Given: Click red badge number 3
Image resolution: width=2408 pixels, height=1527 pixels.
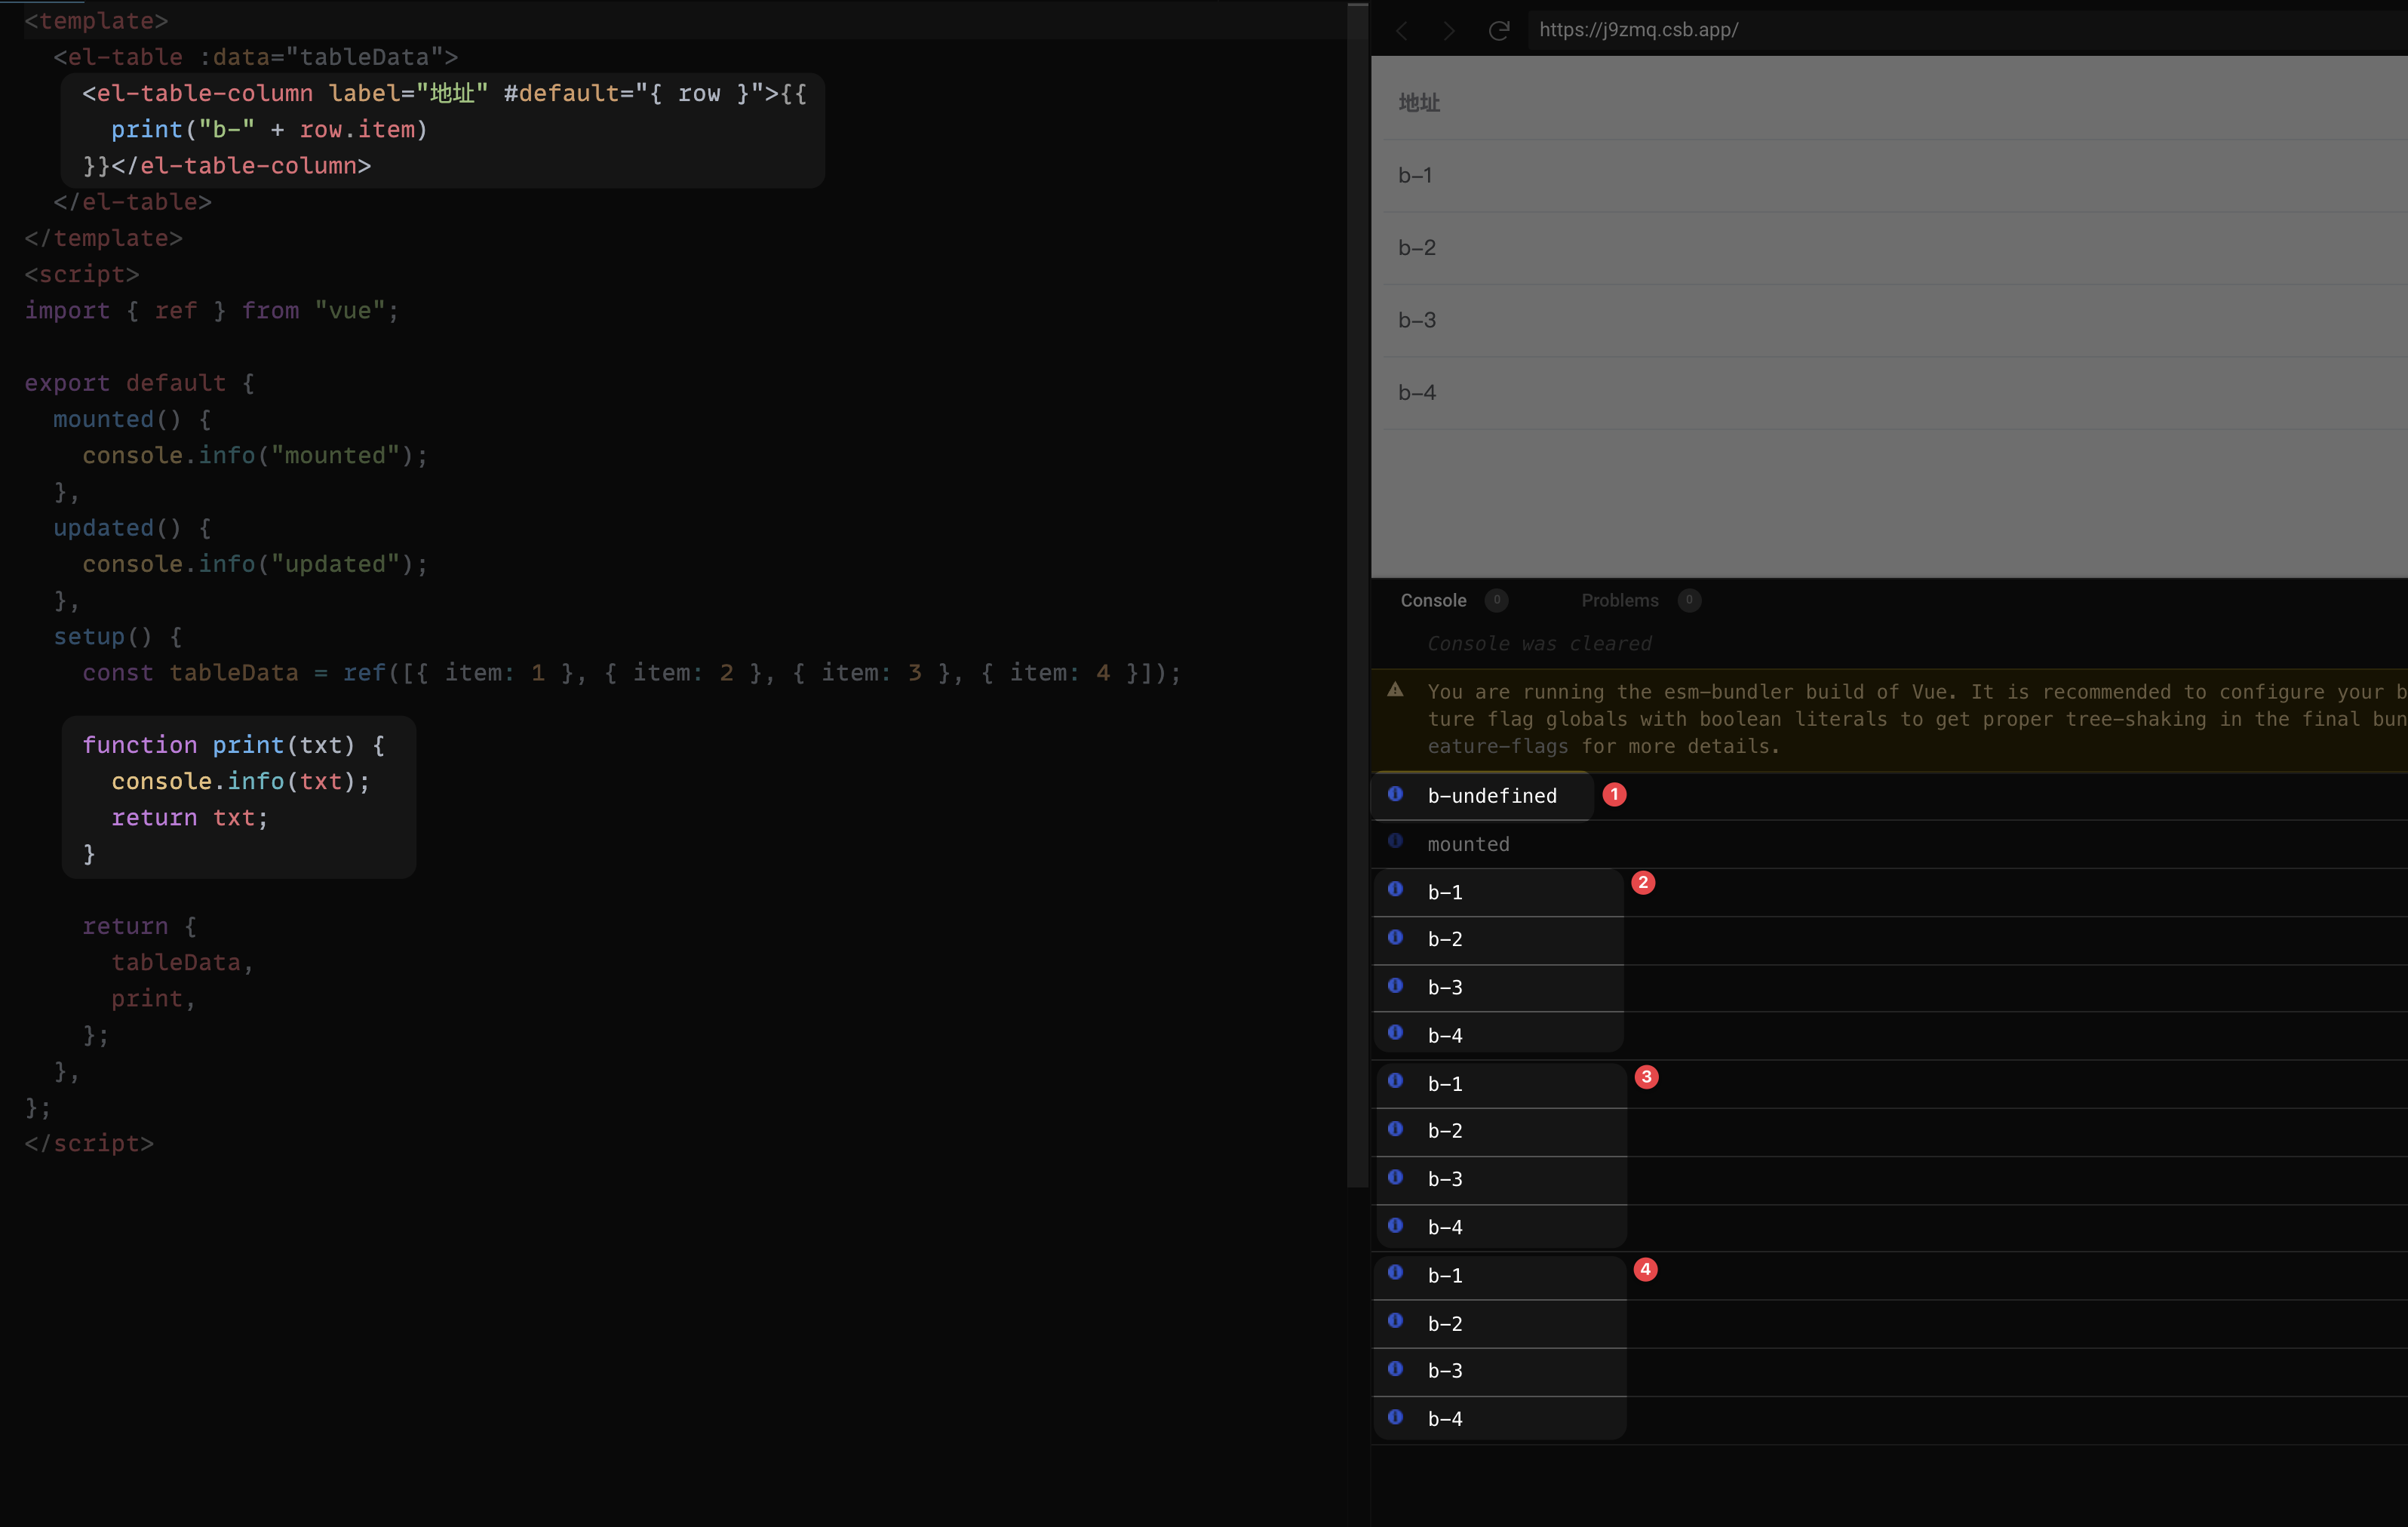Looking at the screenshot, I should (x=1646, y=1077).
